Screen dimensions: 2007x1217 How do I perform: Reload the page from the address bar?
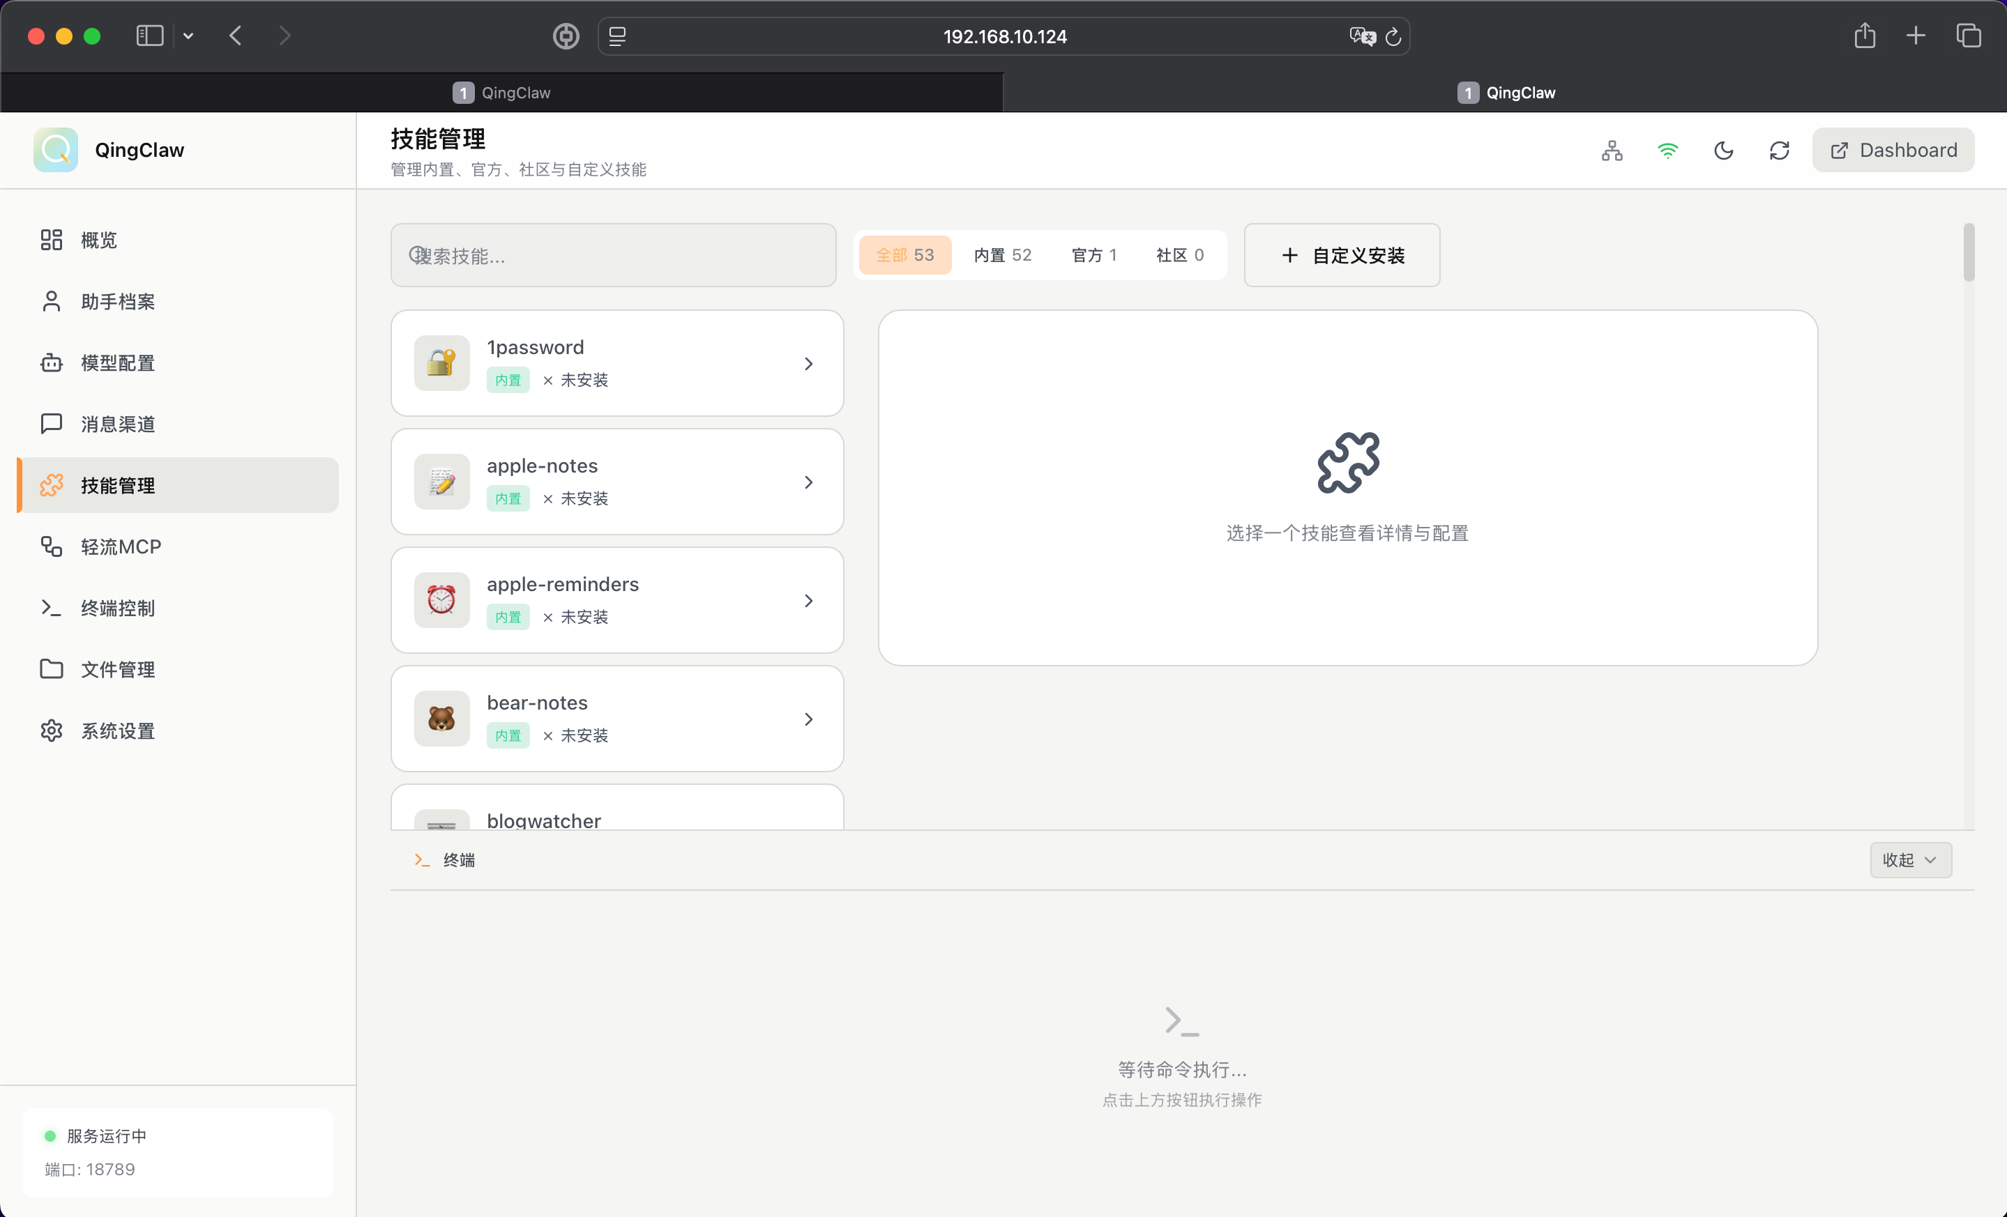[1393, 37]
